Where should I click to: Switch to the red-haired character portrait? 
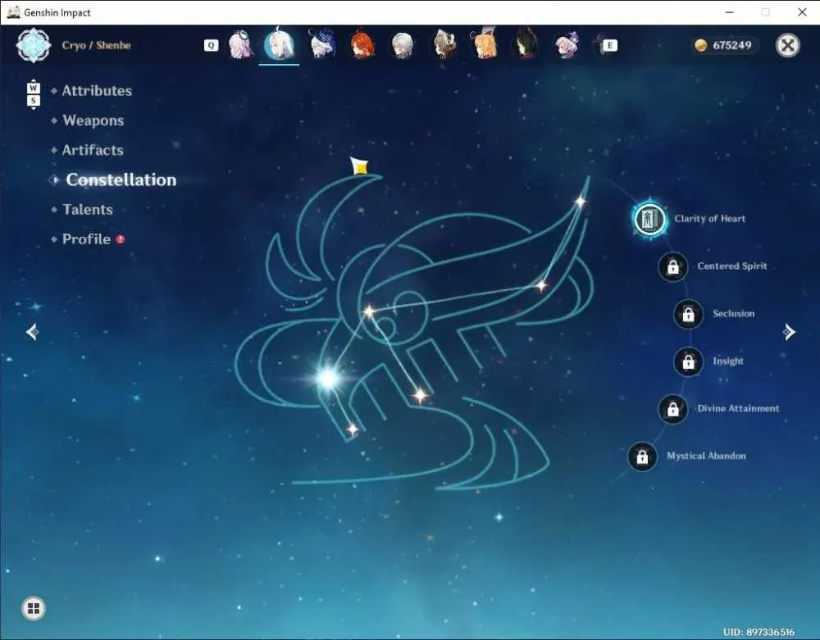click(362, 44)
